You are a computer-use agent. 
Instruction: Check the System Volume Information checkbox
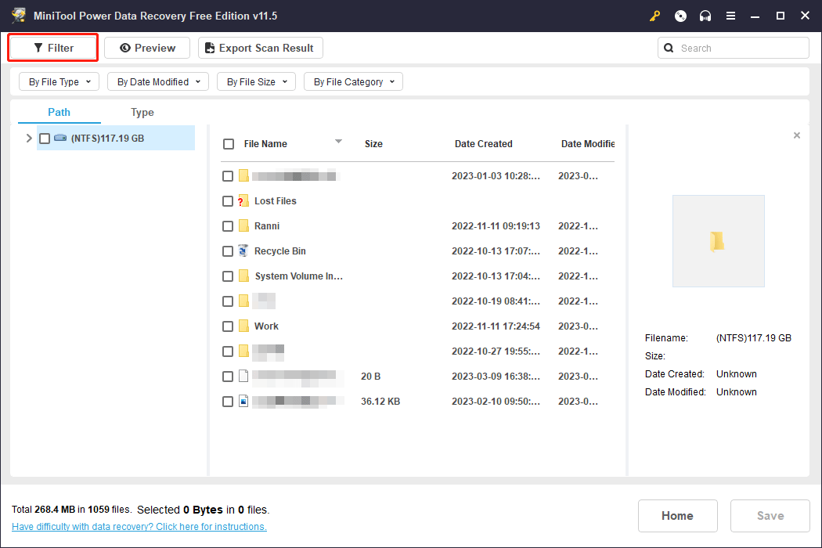228,276
